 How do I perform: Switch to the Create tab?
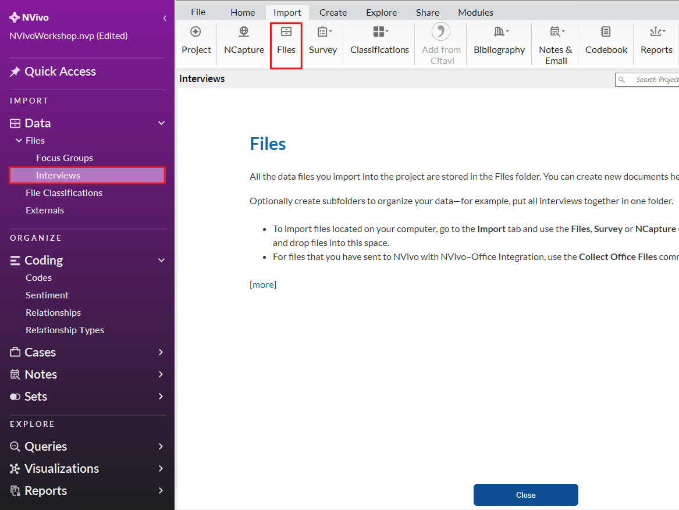[x=333, y=13]
